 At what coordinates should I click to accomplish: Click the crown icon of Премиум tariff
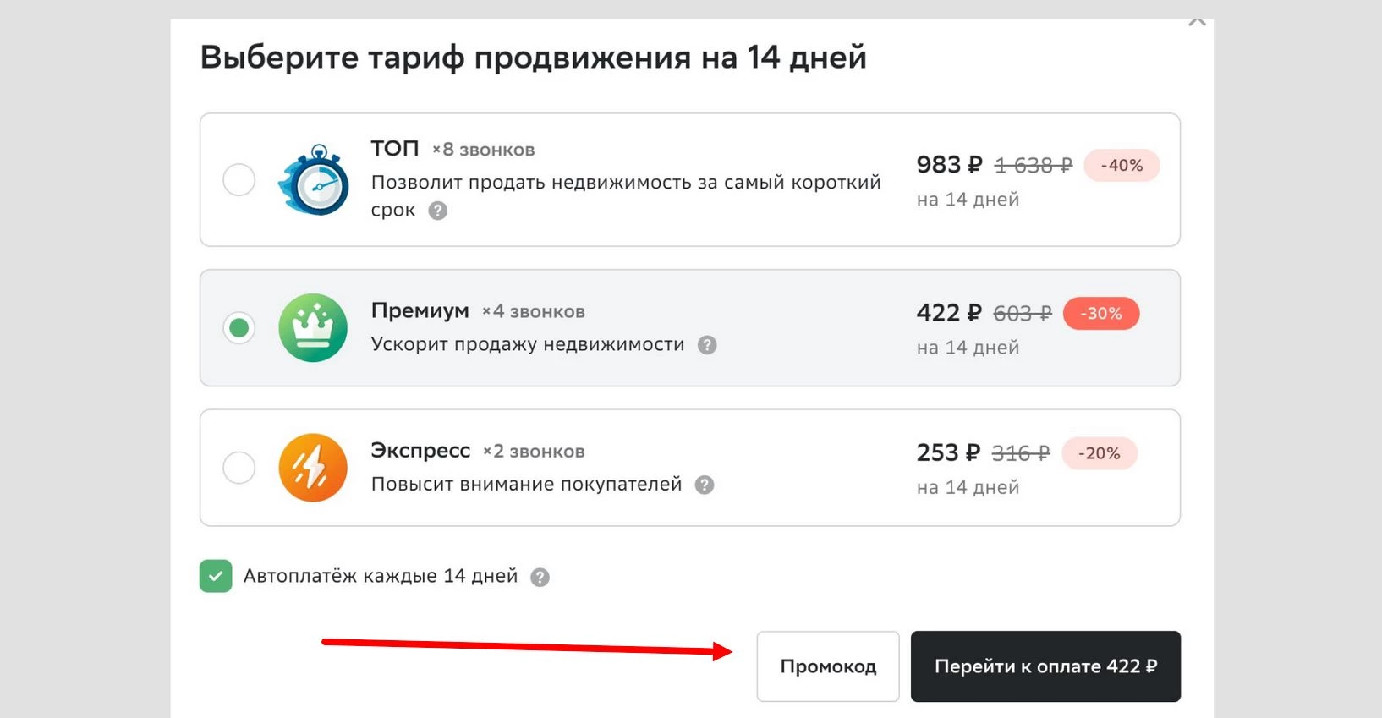click(x=313, y=328)
